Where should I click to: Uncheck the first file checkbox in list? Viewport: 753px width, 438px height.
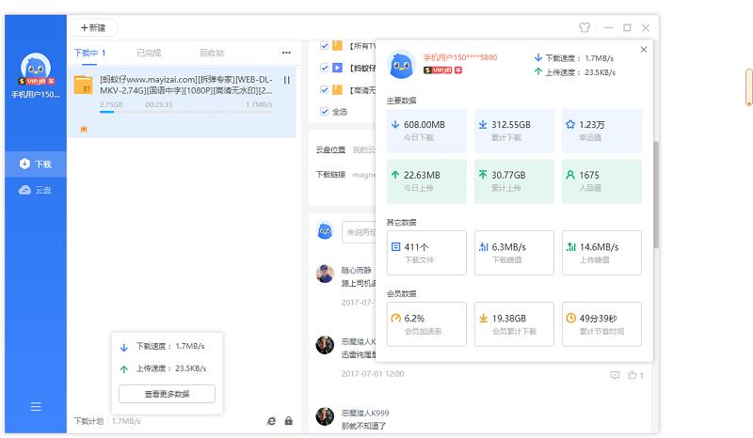point(325,45)
